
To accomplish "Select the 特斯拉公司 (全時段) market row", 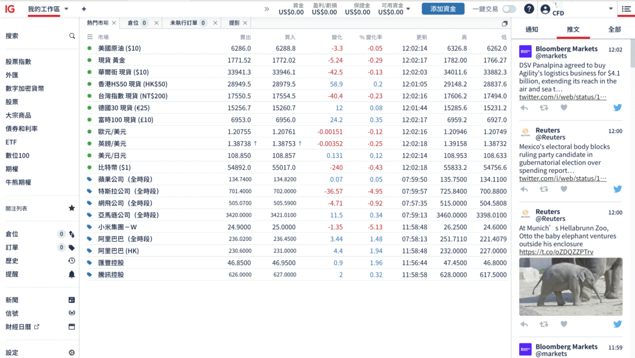I will [x=297, y=191].
